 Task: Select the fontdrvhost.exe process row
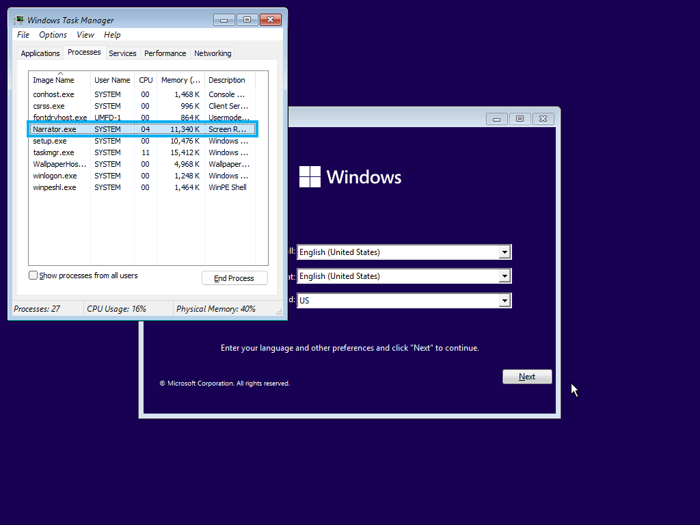(x=142, y=118)
